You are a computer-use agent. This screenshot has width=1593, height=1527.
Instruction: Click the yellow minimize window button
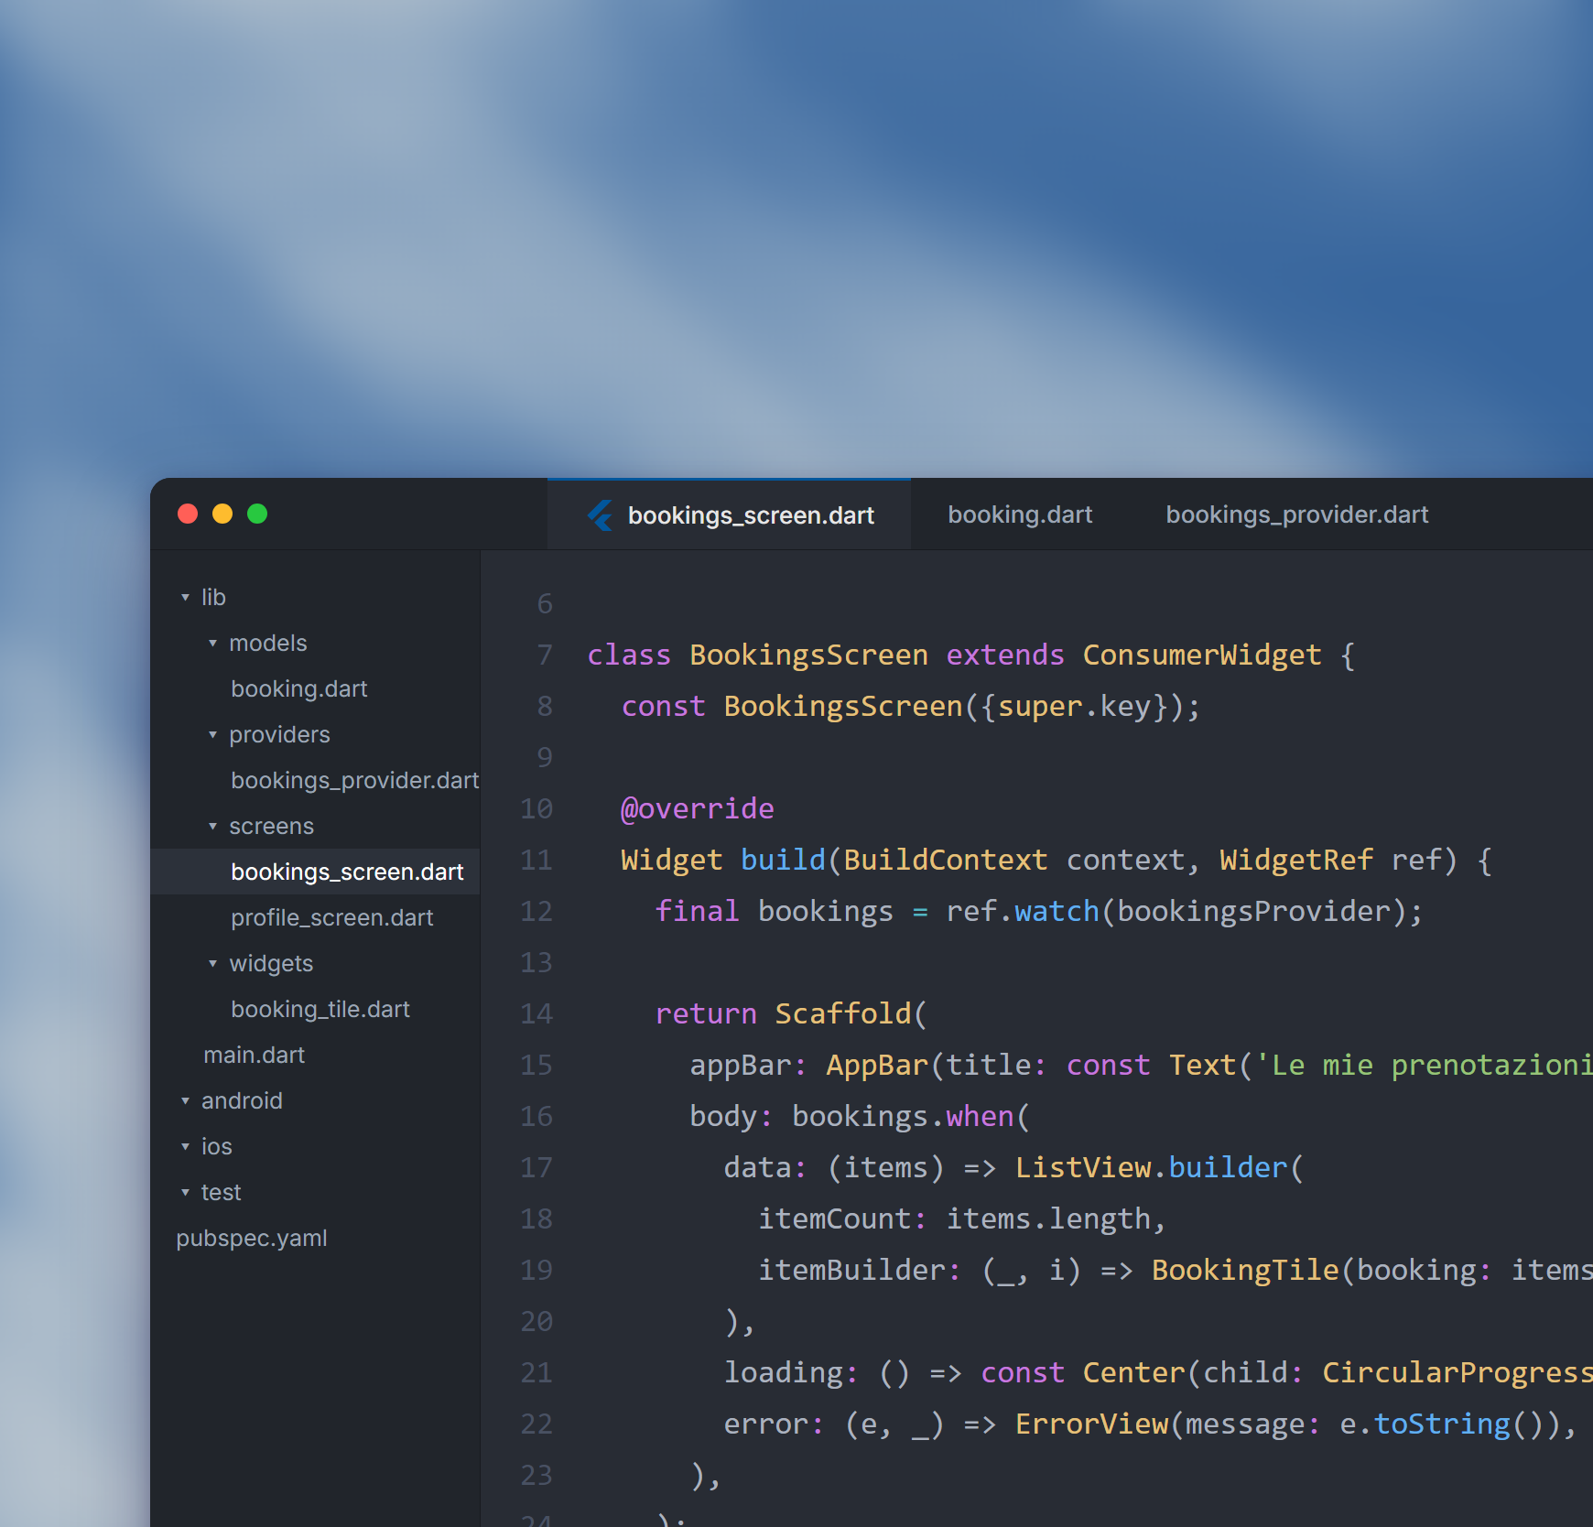coord(222,514)
